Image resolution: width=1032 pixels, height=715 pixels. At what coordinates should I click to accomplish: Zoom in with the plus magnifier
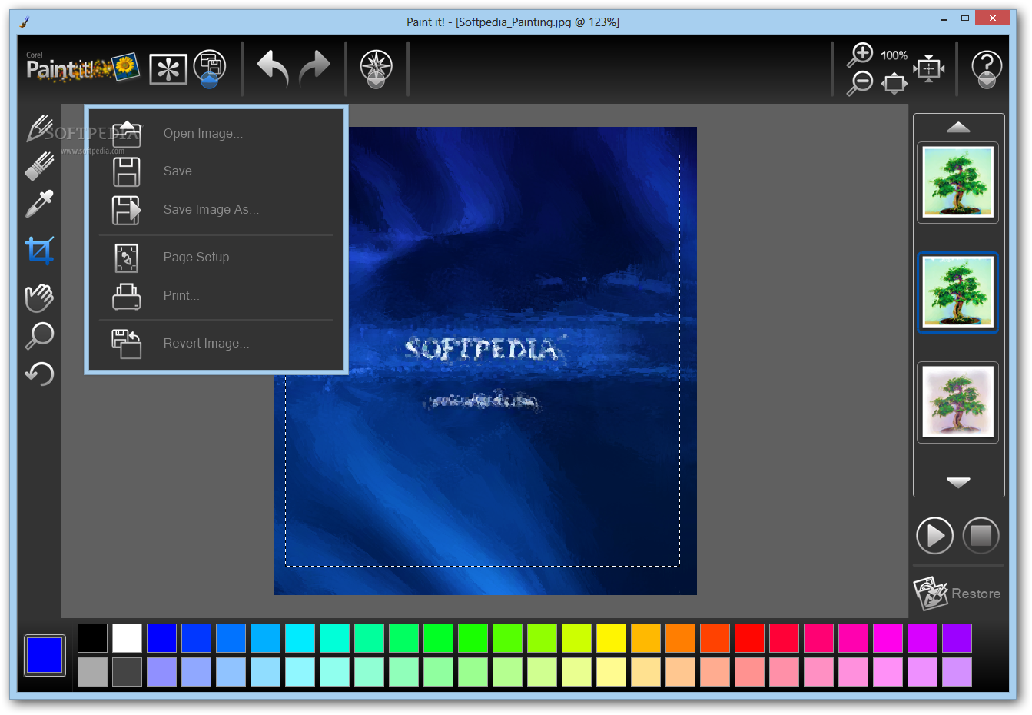861,55
